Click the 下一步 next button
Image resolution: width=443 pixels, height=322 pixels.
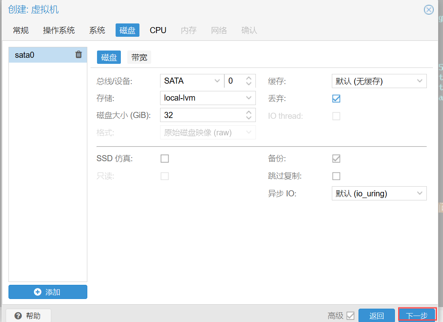[x=417, y=315]
